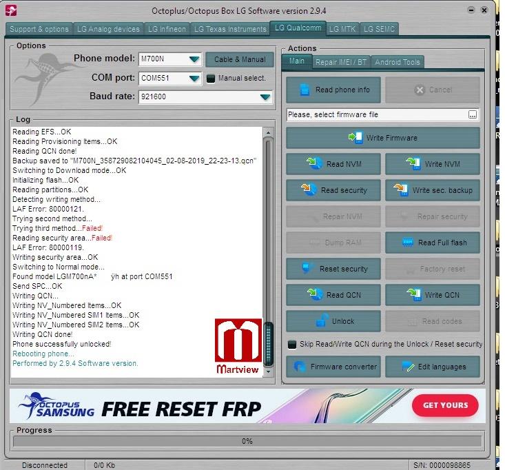Close the Octoplus window
Image resolution: width=505 pixels, height=470 pixels.
click(x=484, y=10)
